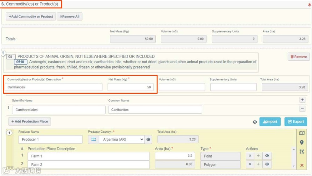Screen dimensions: 312x176
Task: Click Totals Net Mass field 50.00
Action: click(133, 39)
